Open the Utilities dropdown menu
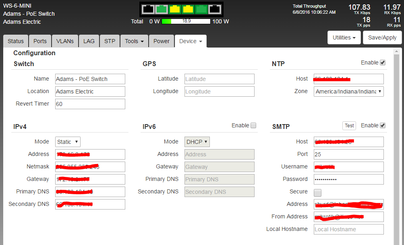This screenshot has width=404, height=245. coord(344,37)
